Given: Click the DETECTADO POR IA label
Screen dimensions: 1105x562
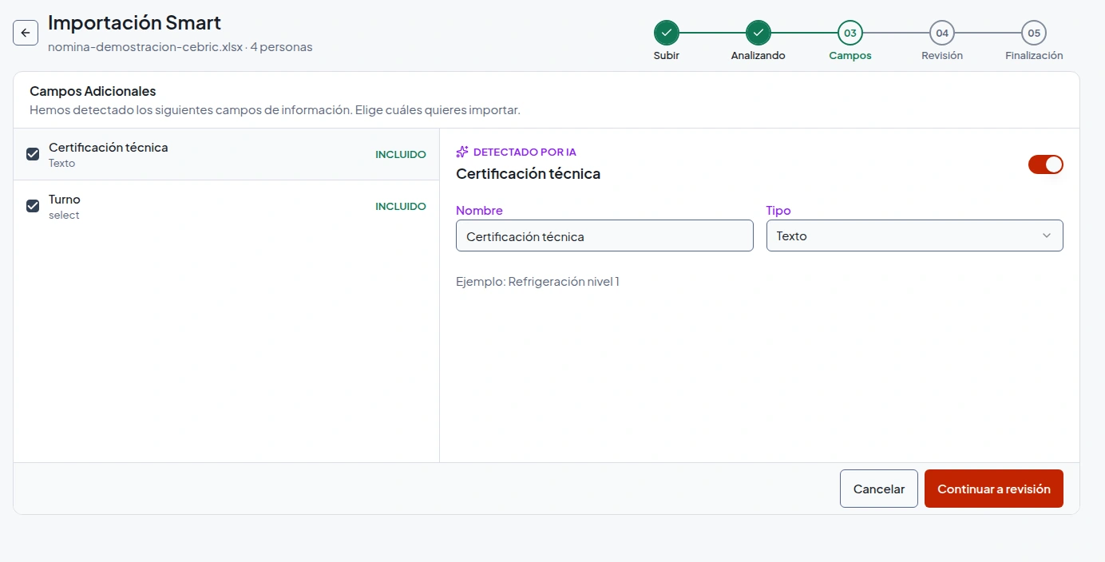Looking at the screenshot, I should click(525, 152).
